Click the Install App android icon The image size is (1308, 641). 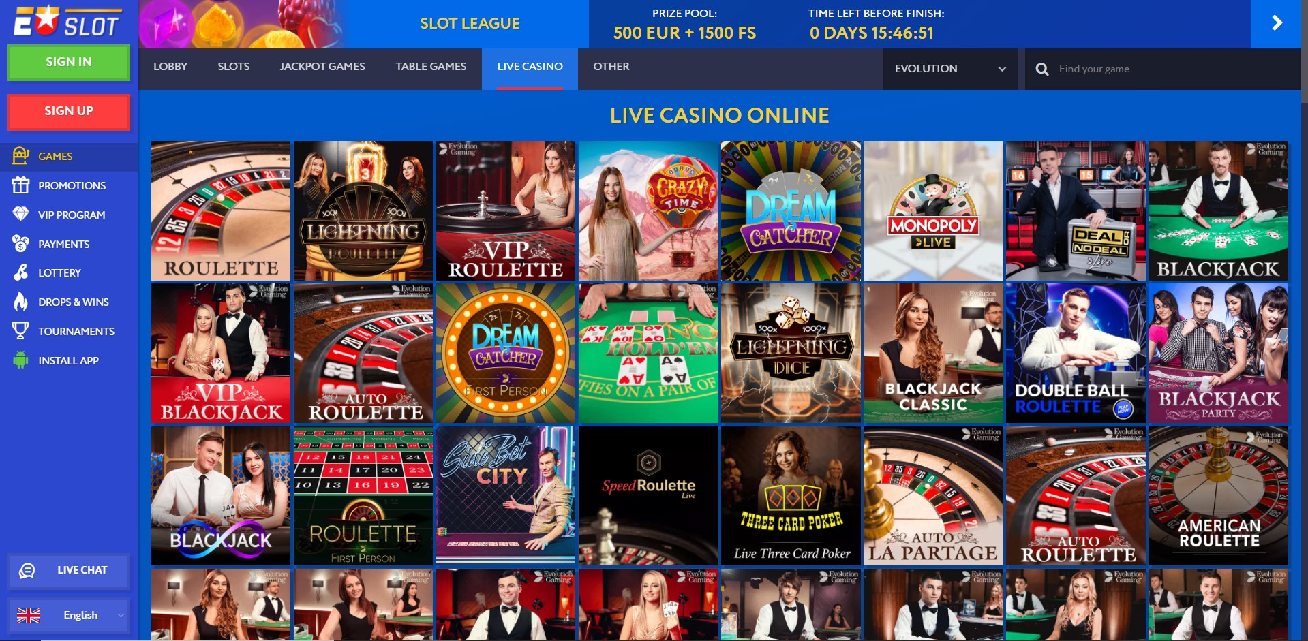(20, 360)
